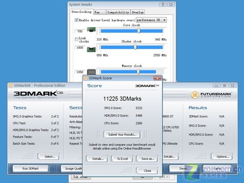Click Submit Your Results button
The image size is (244, 183).
point(122,135)
